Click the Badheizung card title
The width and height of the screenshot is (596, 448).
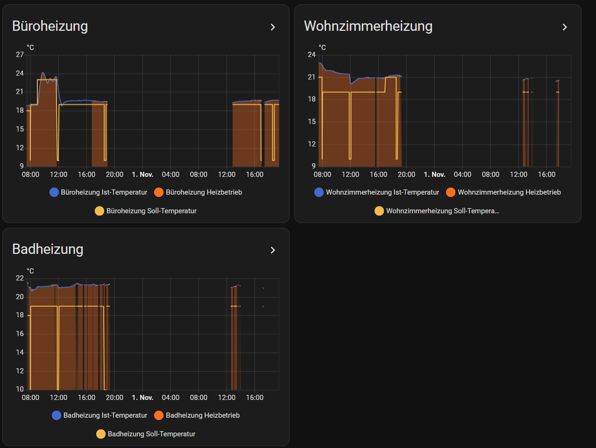click(48, 249)
